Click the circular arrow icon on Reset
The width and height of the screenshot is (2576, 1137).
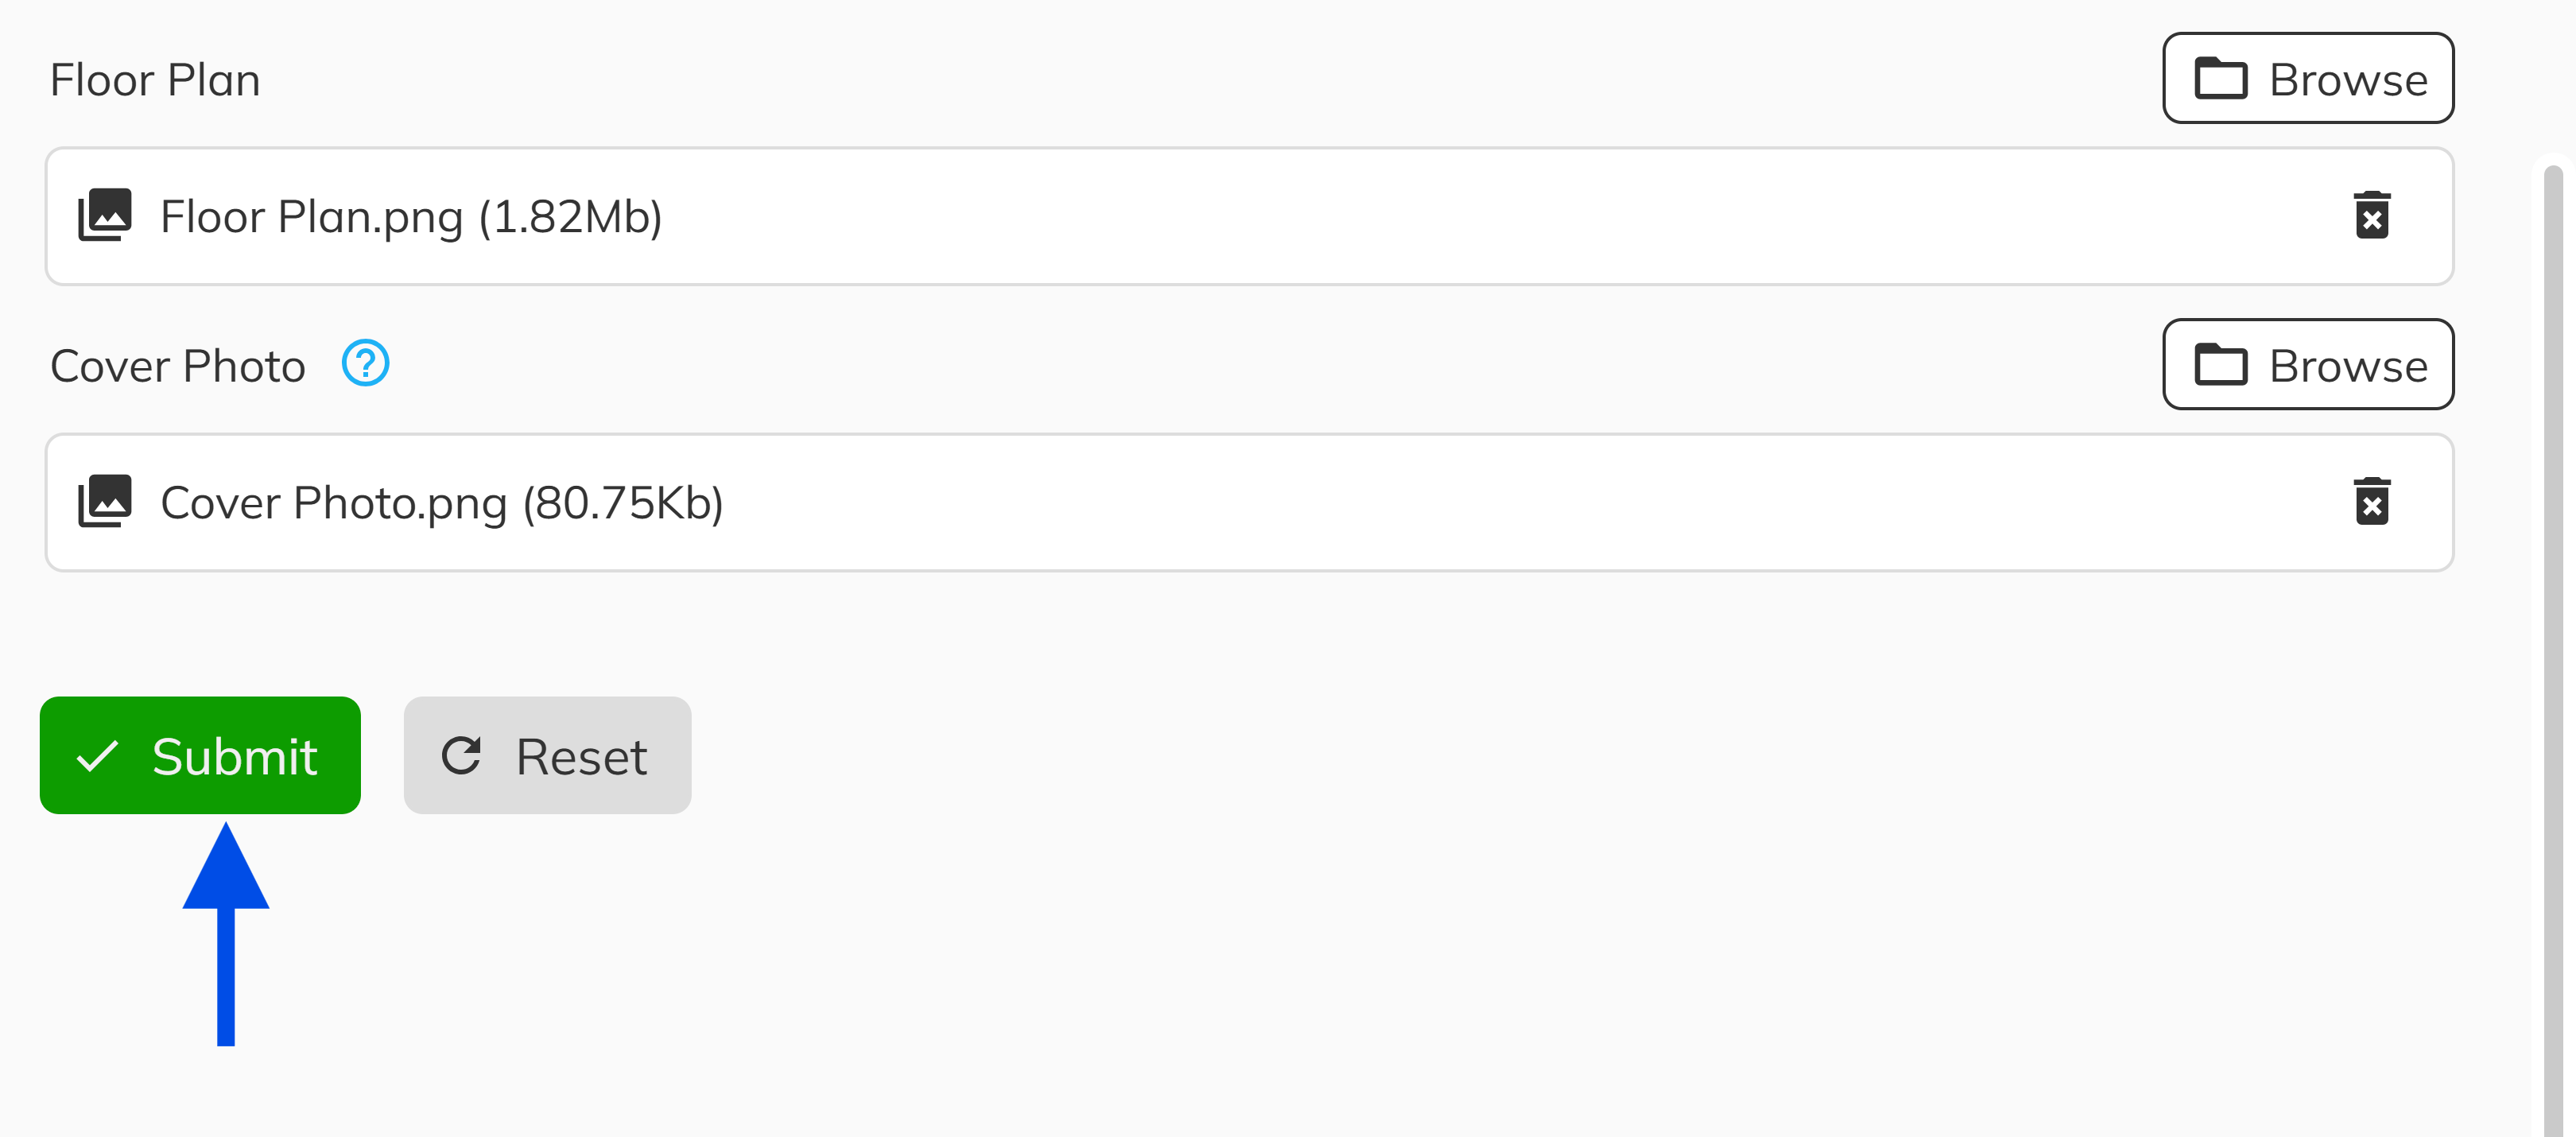click(x=462, y=756)
